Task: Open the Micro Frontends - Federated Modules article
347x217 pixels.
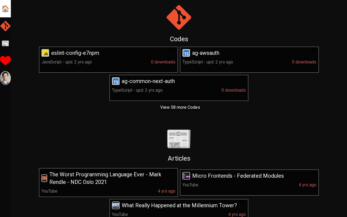Action: (238, 176)
